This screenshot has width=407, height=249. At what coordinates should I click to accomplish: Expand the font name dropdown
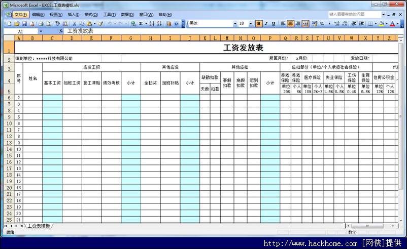(x=235, y=24)
